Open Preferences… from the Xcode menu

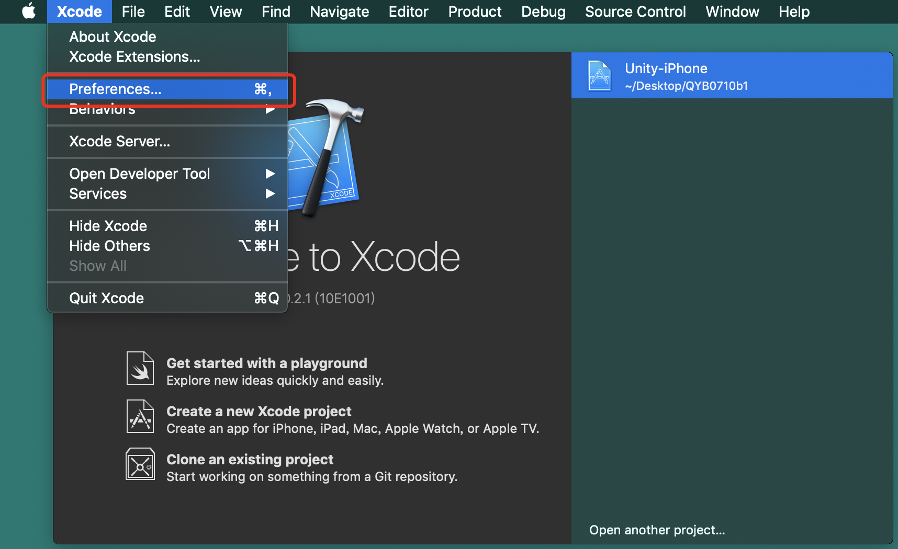[167, 89]
